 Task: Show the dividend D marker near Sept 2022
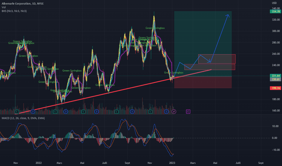click(132, 112)
